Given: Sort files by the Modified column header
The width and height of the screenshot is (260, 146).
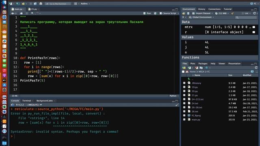Looking at the screenshot, I should tap(247, 75).
